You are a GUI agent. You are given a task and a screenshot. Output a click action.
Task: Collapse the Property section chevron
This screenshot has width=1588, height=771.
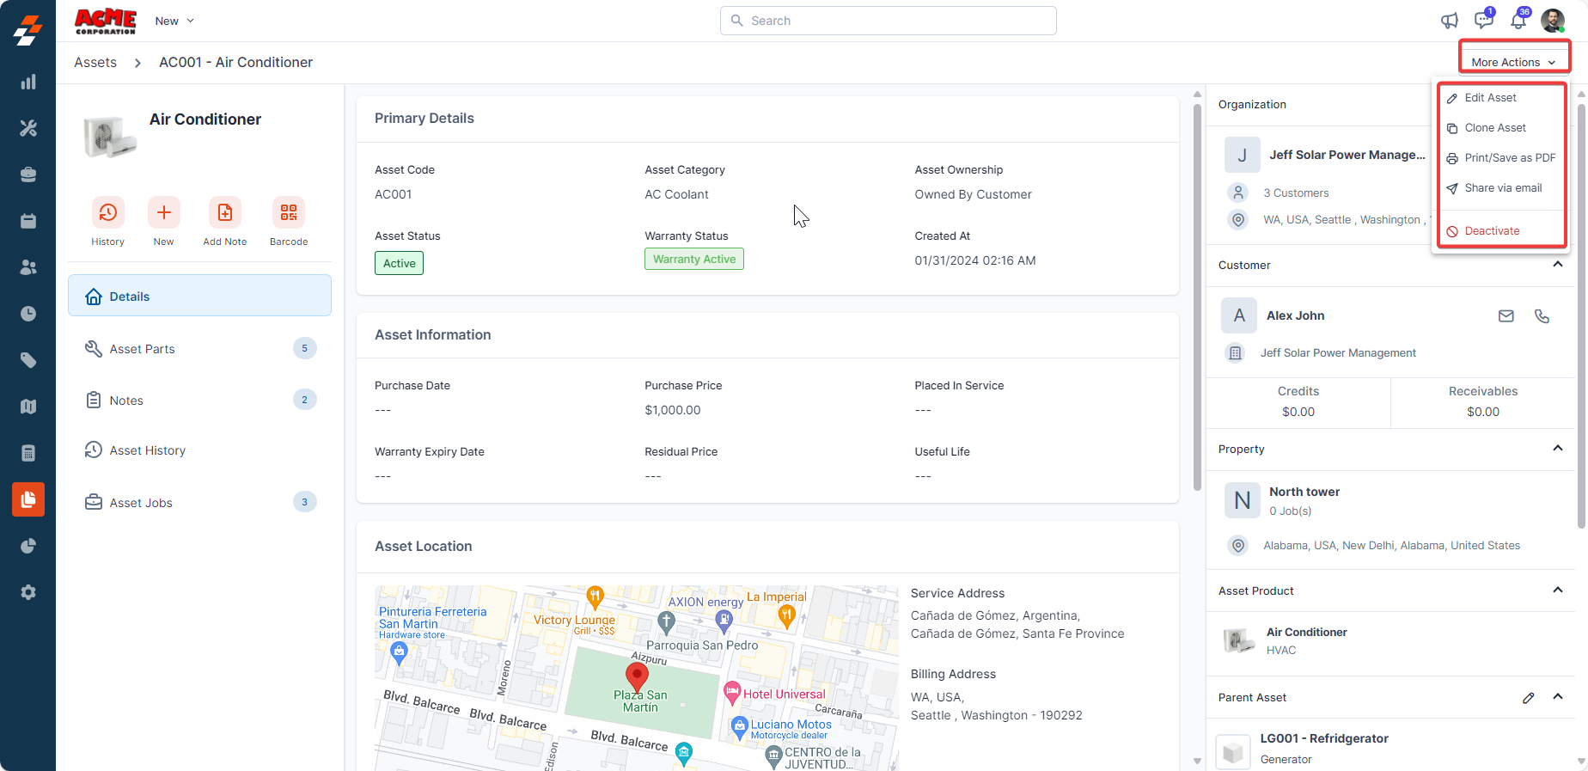coord(1557,449)
